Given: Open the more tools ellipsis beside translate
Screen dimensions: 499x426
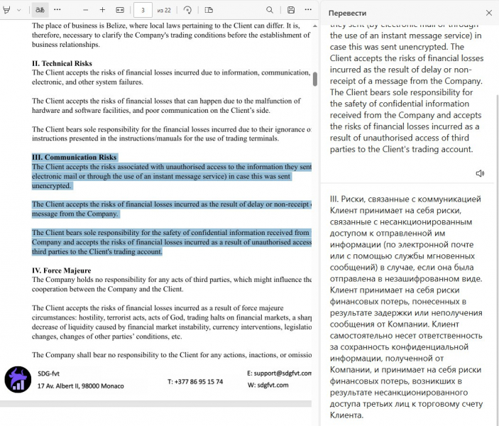Looking at the screenshot, I should click(x=57, y=9).
